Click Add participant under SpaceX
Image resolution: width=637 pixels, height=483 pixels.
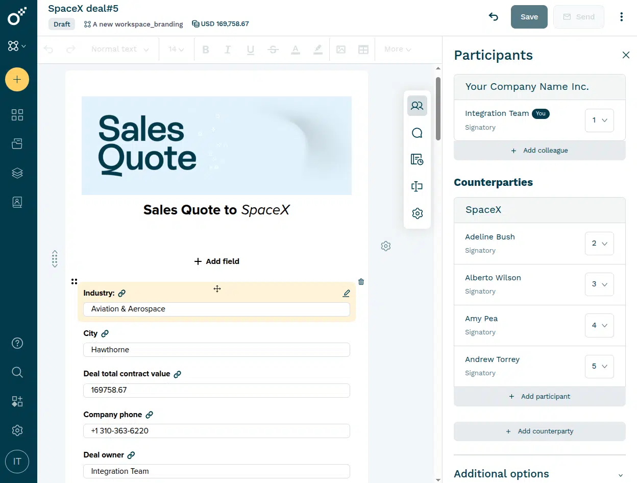(540, 397)
